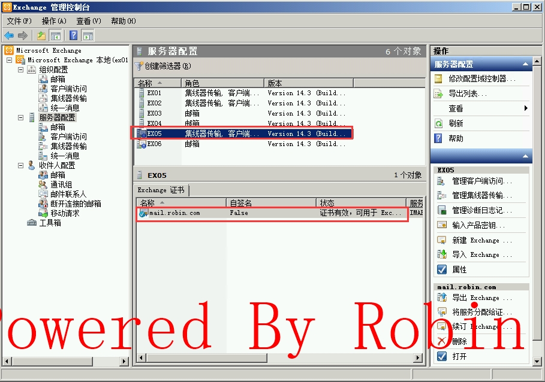Click the 版本 column header
This screenshot has height=382, width=545.
tap(309, 83)
